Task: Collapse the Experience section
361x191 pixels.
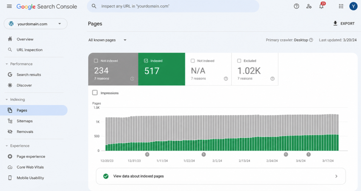Action: coord(7,146)
